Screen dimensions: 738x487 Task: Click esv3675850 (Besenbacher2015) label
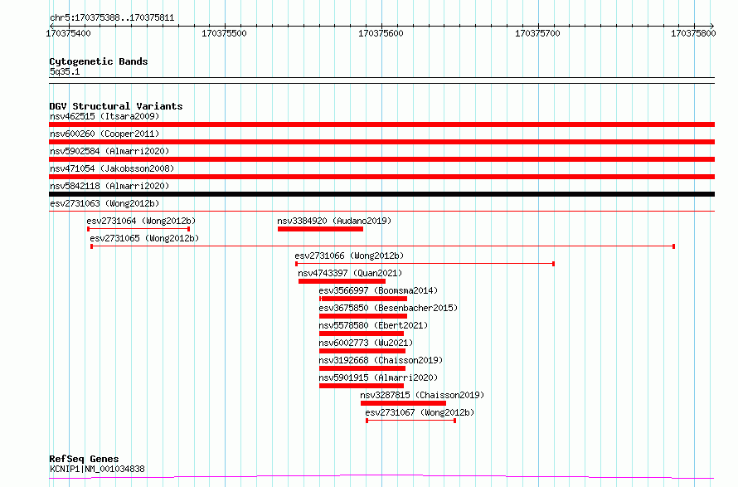tap(388, 308)
